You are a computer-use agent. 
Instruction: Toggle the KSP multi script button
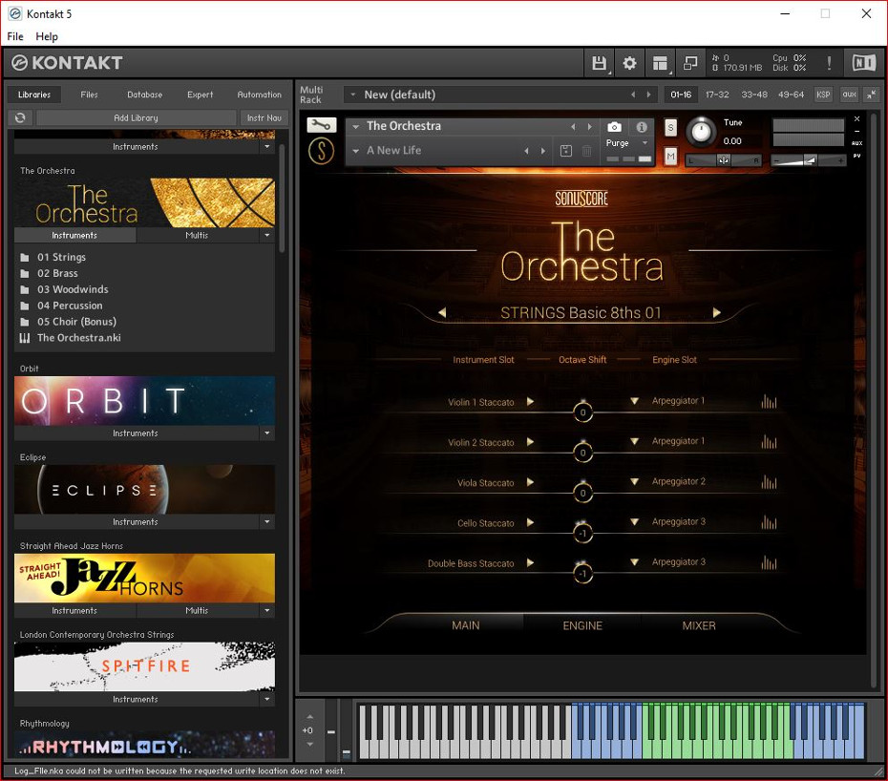(x=823, y=95)
